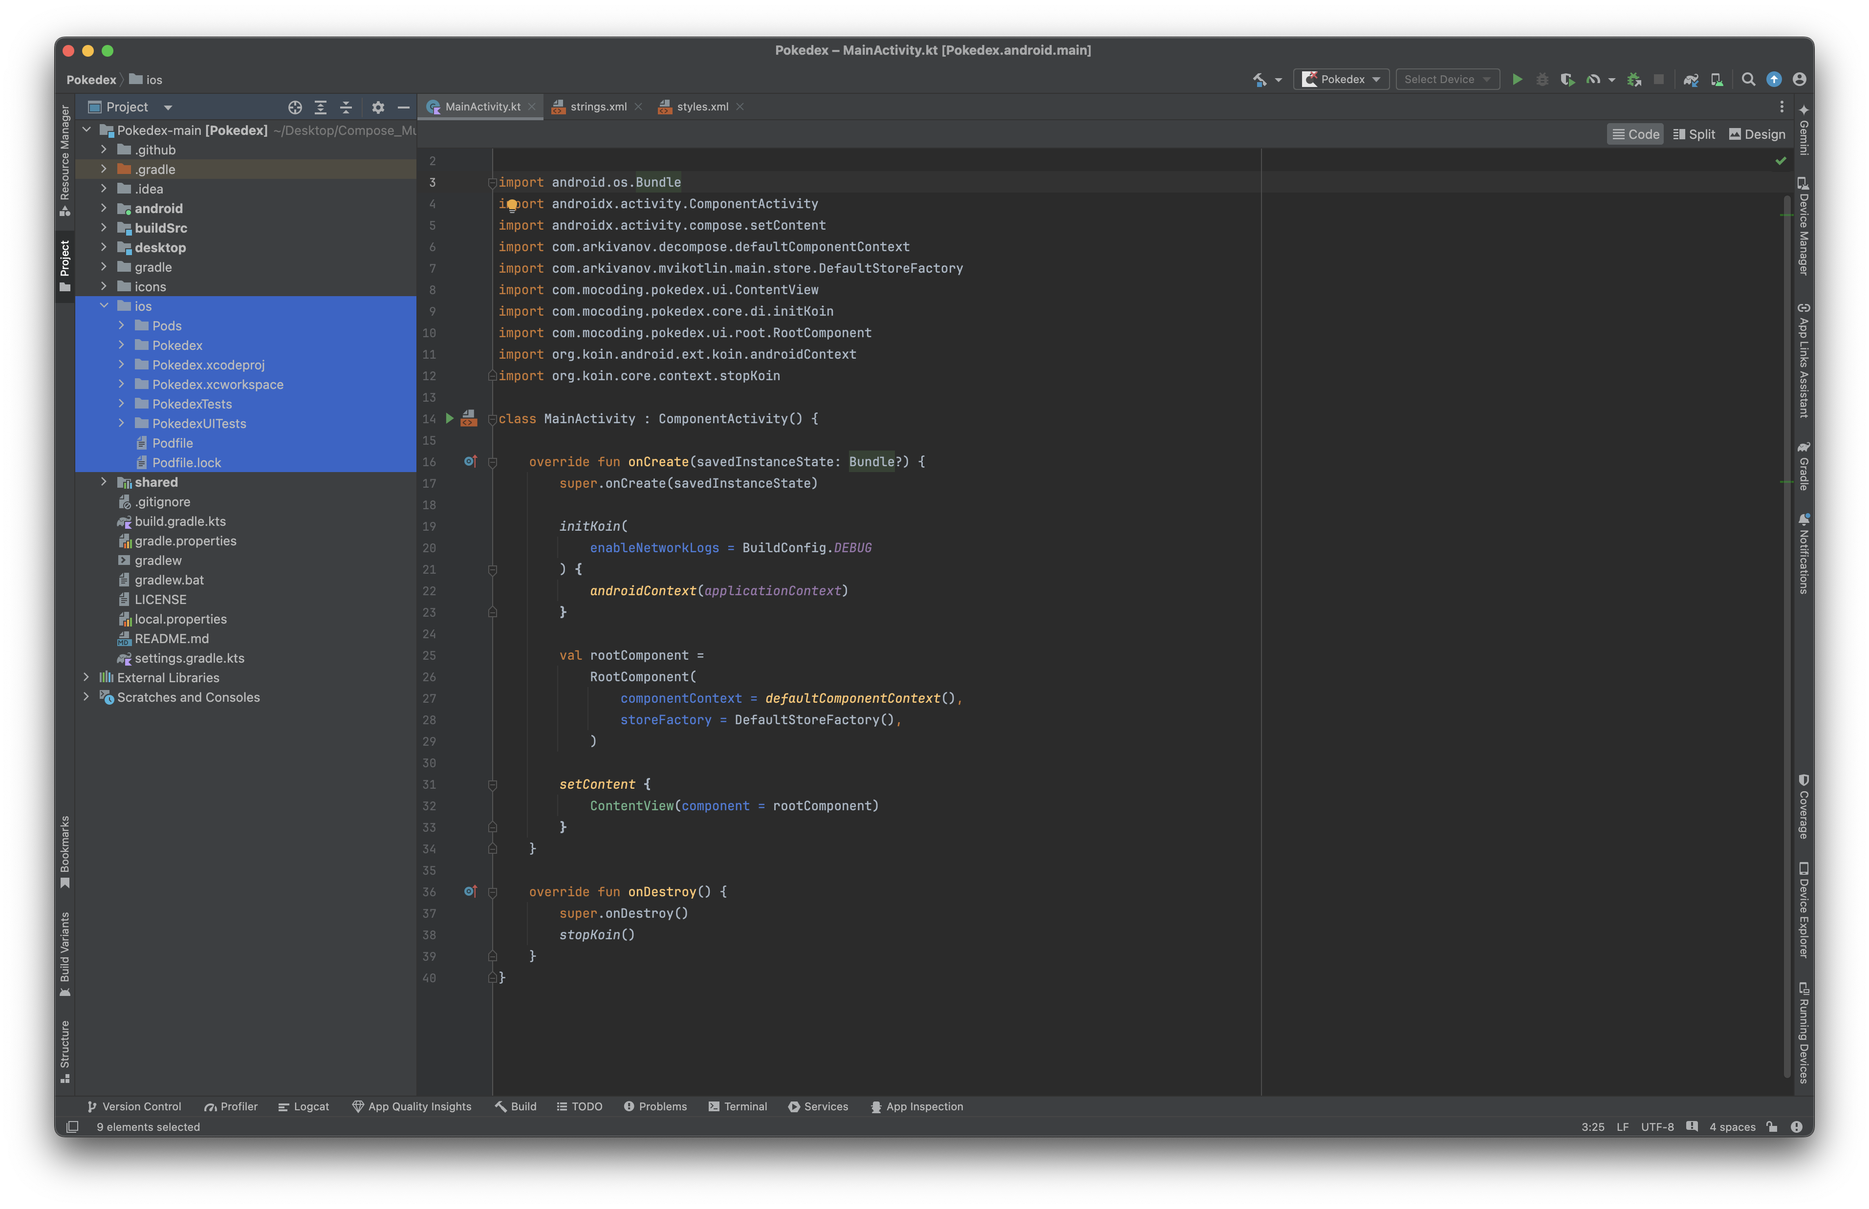Click the green Run app button
This screenshot has width=1869, height=1209.
[x=1517, y=79]
